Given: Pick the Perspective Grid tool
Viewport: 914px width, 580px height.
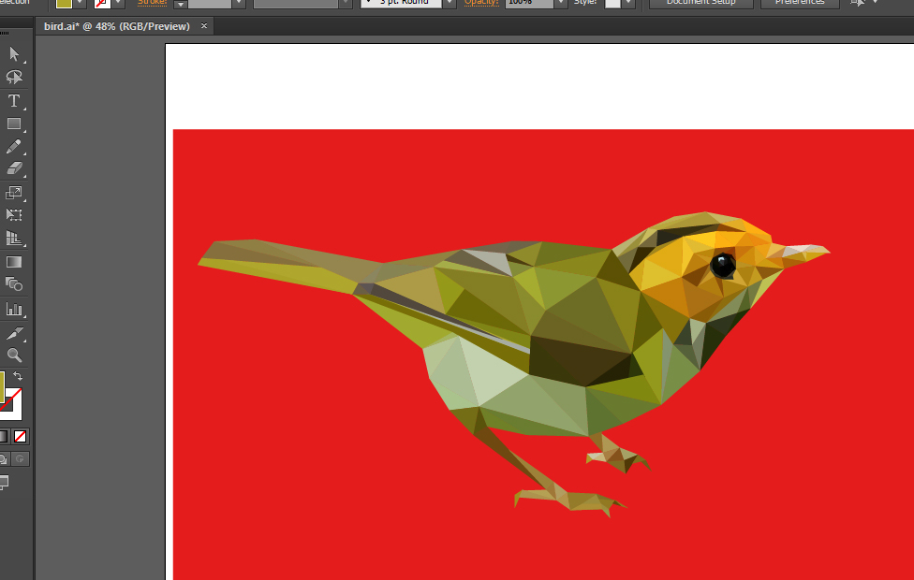Looking at the screenshot, I should 14,239.
